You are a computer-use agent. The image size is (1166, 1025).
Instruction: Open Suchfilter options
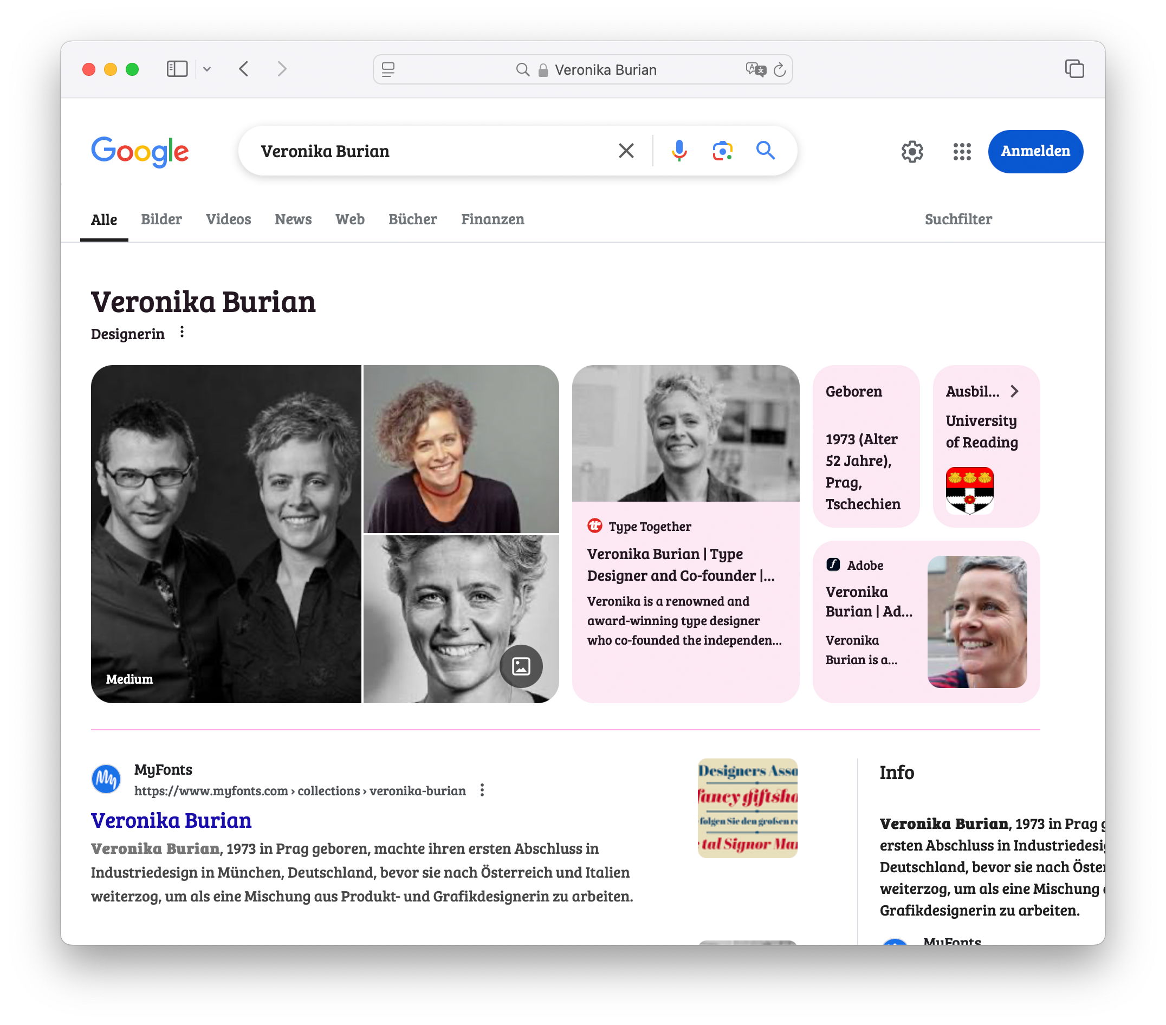click(x=958, y=219)
